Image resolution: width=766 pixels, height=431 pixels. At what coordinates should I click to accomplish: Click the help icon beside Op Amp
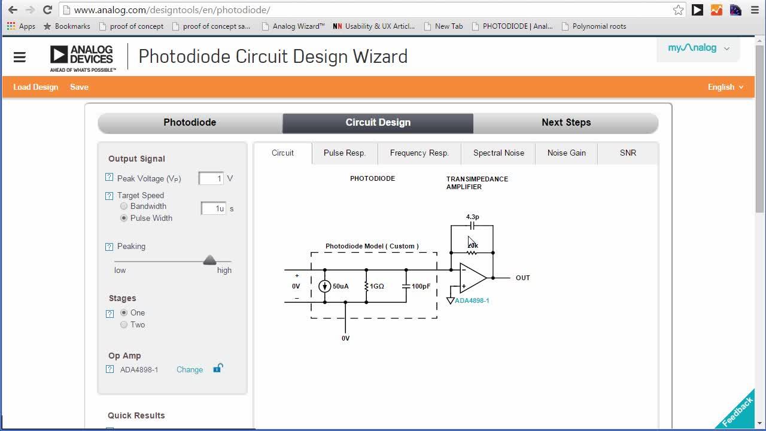click(x=109, y=369)
